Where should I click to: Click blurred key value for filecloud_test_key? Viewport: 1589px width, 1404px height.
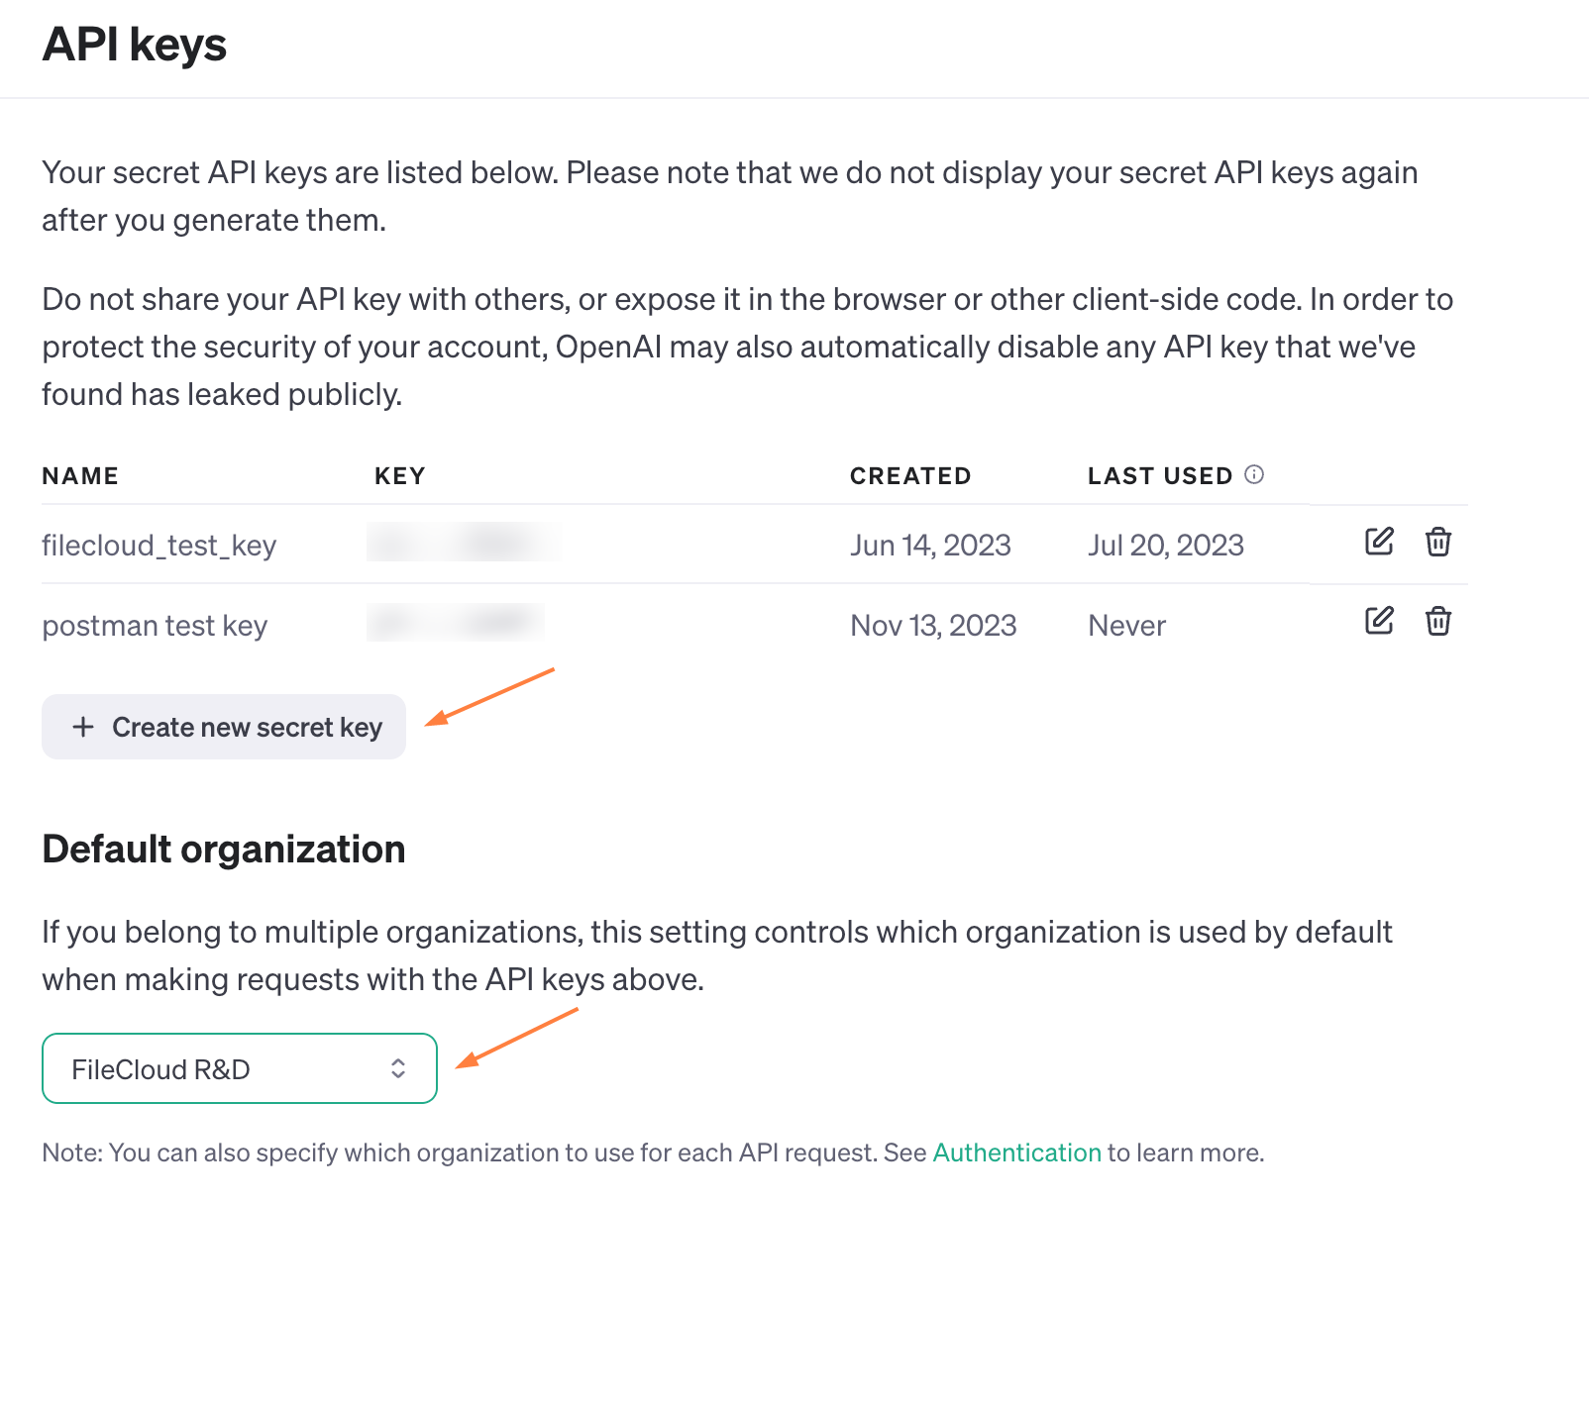coord(464,543)
